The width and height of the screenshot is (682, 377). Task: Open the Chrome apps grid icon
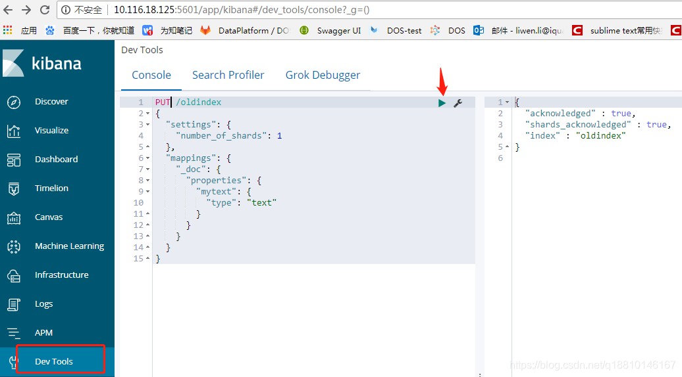[7, 30]
